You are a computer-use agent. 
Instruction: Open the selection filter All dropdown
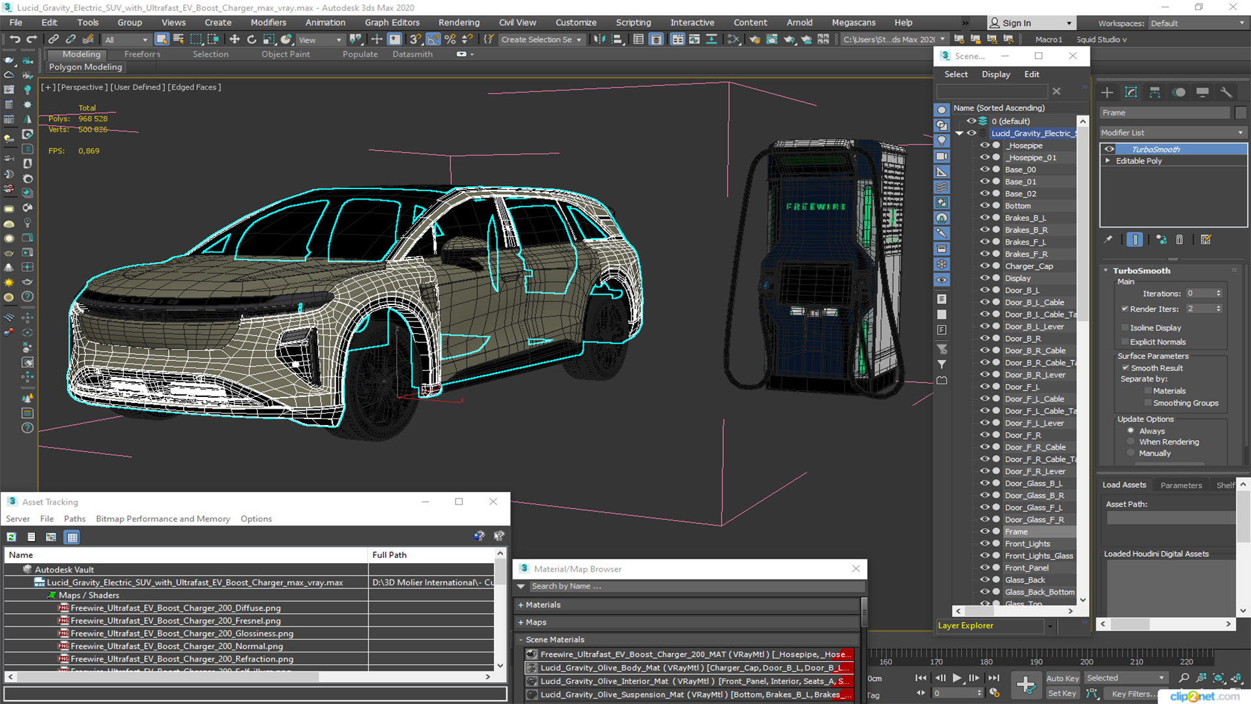coord(126,40)
